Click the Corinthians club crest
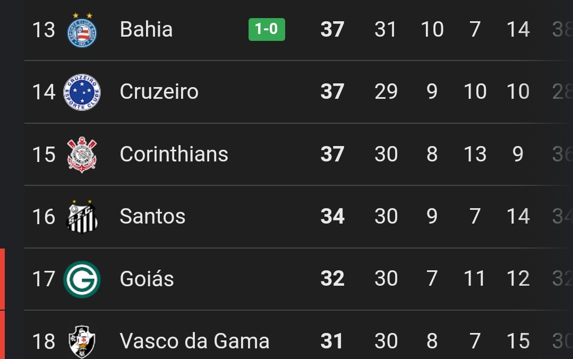 (82, 155)
